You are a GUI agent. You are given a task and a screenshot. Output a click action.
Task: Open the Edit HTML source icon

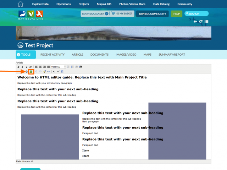(x=48, y=72)
